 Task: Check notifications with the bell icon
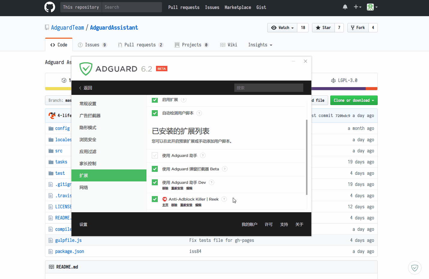coord(345,7)
